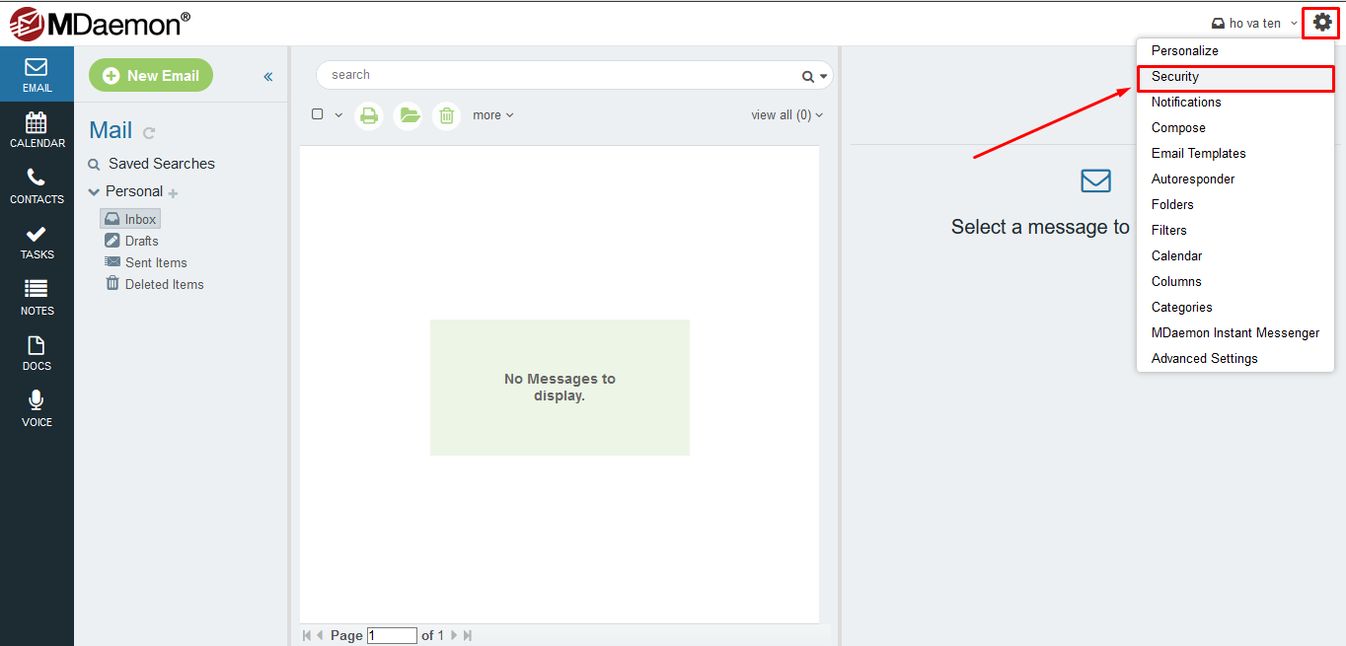This screenshot has height=646, width=1346.
Task: Open Saved Searches
Action: (162, 164)
